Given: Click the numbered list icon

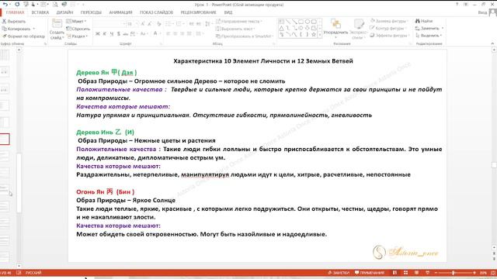Looking at the screenshot, I should click(x=179, y=24).
